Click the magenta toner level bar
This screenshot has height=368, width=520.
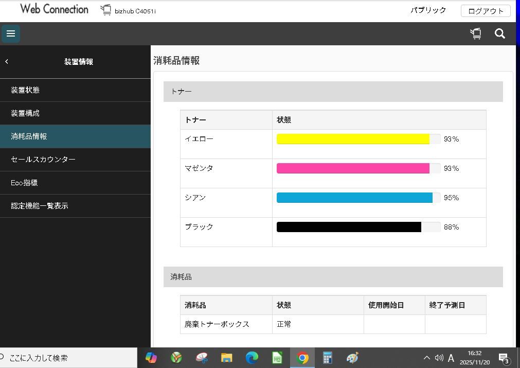[x=358, y=168]
